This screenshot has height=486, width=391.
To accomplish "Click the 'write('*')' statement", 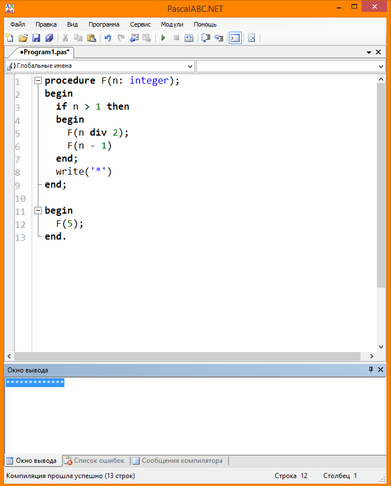I will (x=84, y=171).
